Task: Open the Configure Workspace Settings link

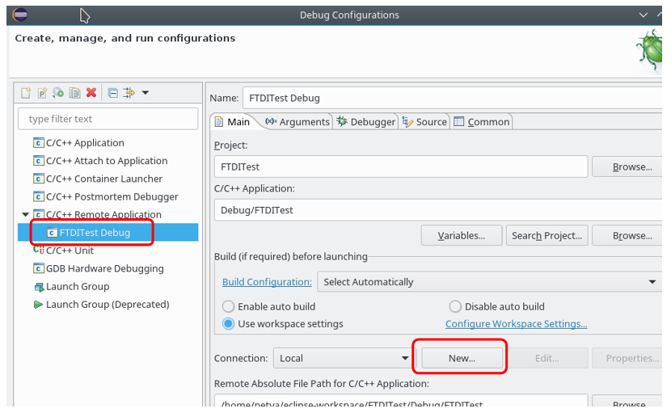Action: (x=516, y=324)
